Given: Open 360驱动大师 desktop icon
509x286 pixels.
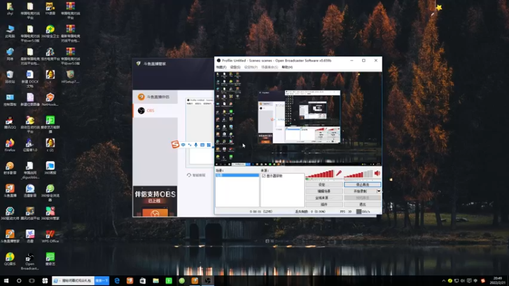Looking at the screenshot, I should click(10, 214).
